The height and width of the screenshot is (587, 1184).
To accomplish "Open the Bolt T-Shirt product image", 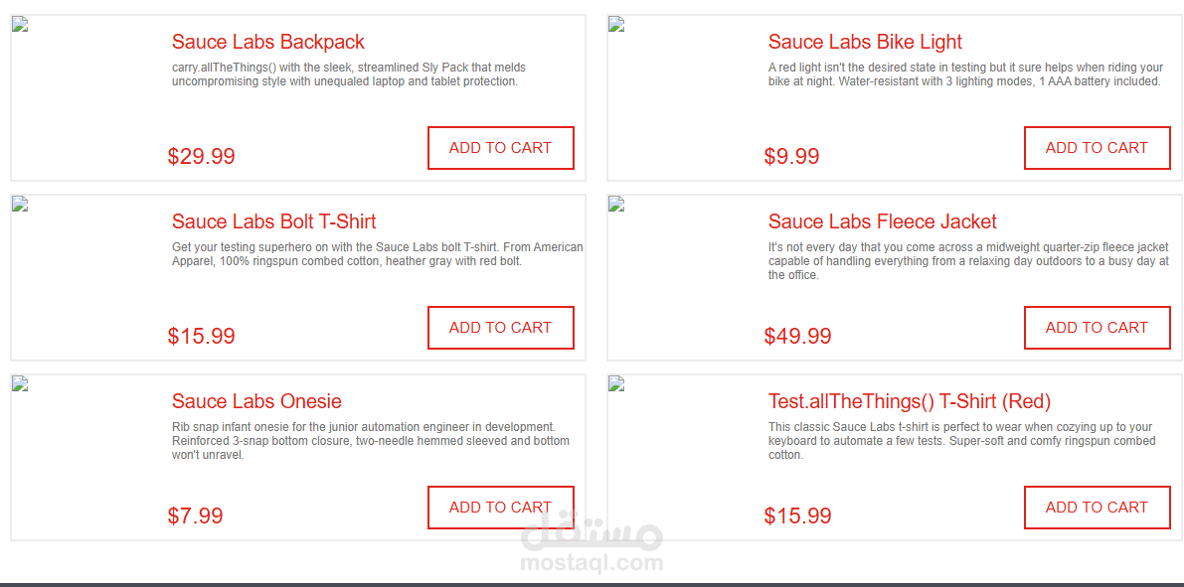I will [20, 205].
